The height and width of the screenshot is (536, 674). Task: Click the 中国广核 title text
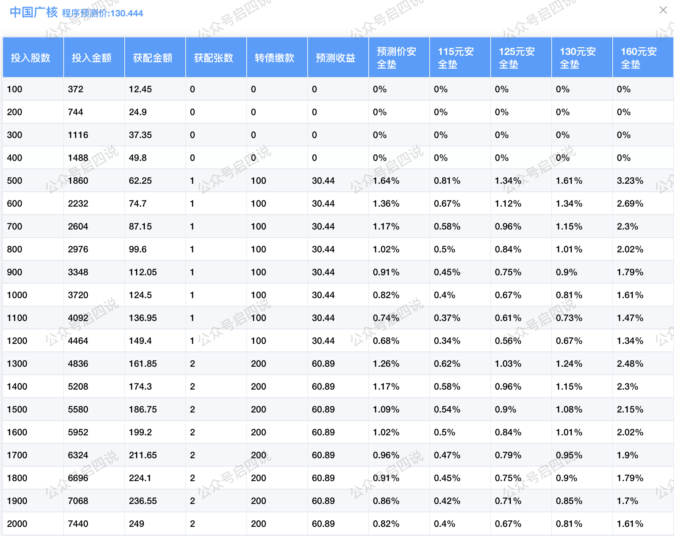click(34, 12)
